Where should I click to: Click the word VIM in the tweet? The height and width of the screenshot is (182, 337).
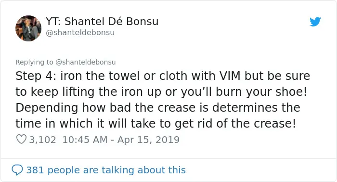230,76
